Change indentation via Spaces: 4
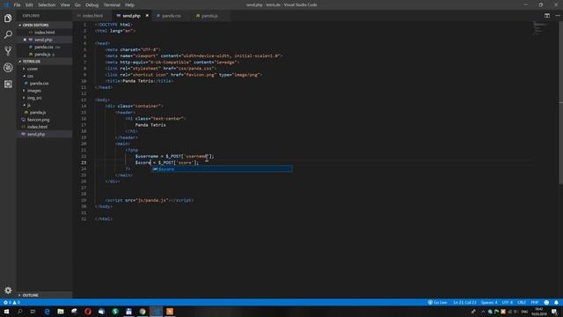The height and width of the screenshot is (317, 563). click(489, 302)
